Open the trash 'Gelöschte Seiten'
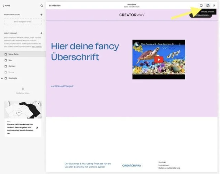 click(23, 91)
